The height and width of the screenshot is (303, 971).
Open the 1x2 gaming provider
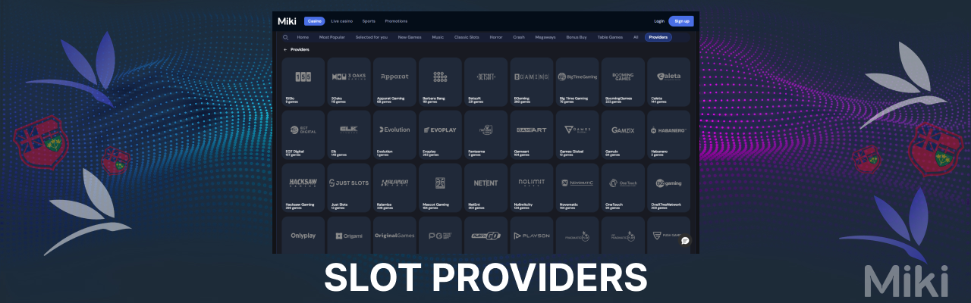(668, 188)
